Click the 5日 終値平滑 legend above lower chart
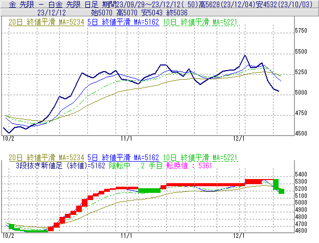This screenshot has width=319, height=243. [x=123, y=158]
